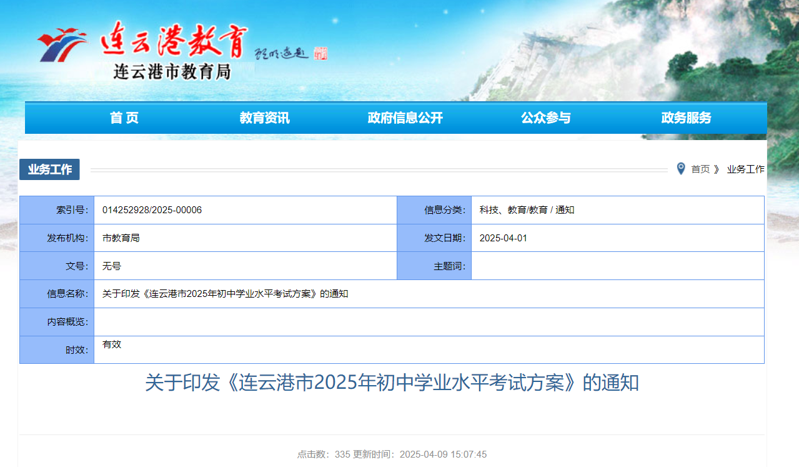Click the large blue article heading

[x=392, y=383]
